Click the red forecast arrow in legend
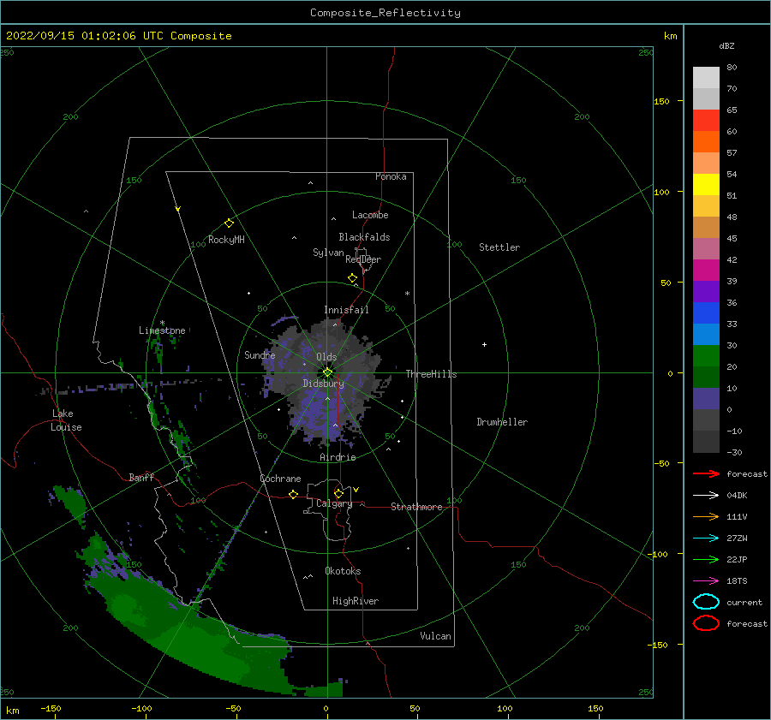This screenshot has height=720, width=771. (x=706, y=473)
